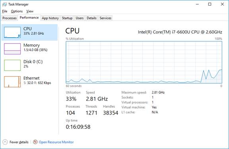
Task: Switch to the App history tab
Action: coord(50,18)
